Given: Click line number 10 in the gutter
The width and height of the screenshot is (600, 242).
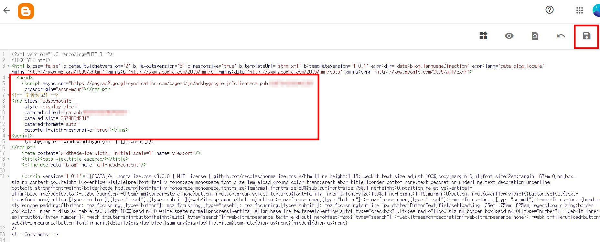Looking at the screenshot, I should click(3, 113).
